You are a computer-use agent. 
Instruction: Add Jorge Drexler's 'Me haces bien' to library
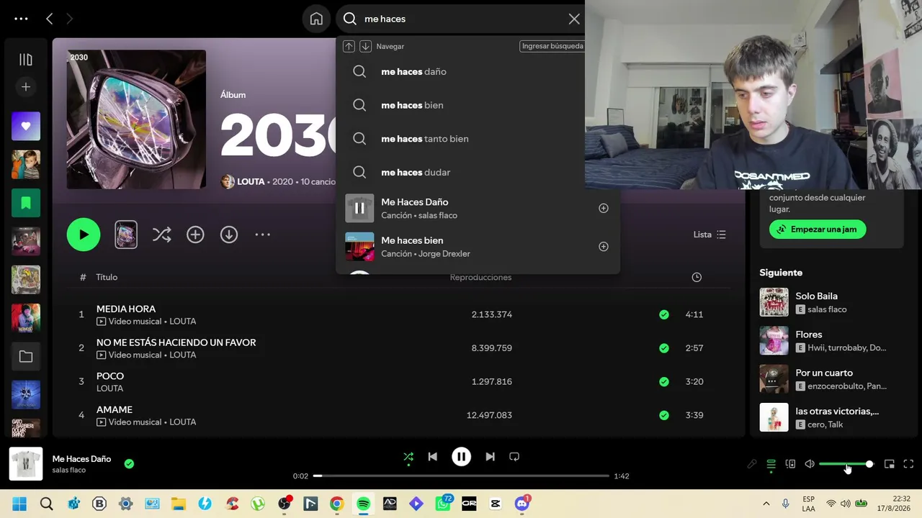(x=604, y=247)
